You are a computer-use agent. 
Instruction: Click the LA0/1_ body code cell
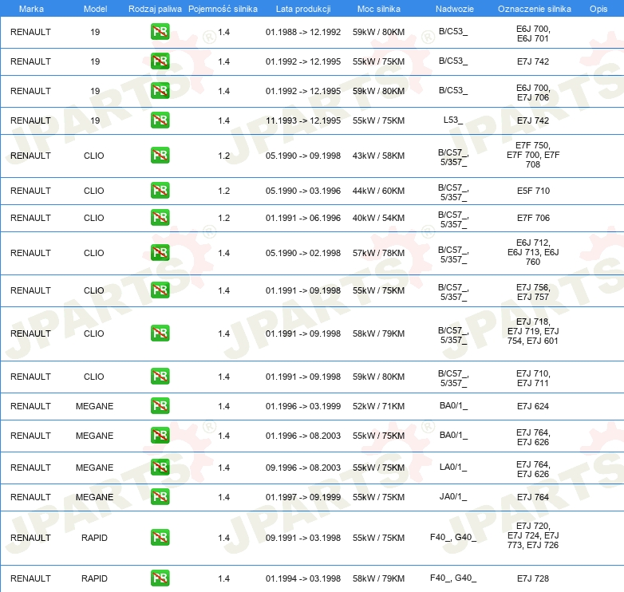(453, 467)
